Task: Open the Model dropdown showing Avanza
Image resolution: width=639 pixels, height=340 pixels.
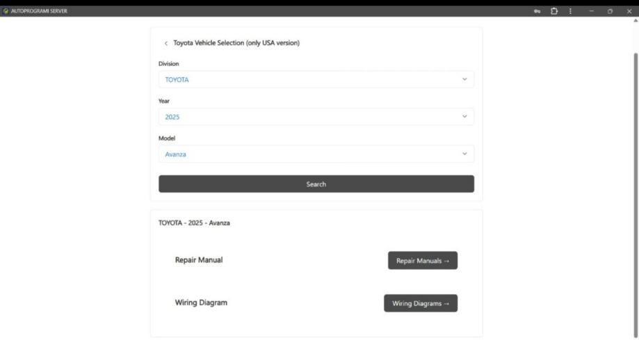Action: (x=316, y=154)
